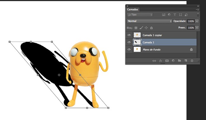Image resolution: width=206 pixels, height=120 pixels.
Task: Click bottom-left transform handle
Action: pyautogui.click(x=66, y=108)
